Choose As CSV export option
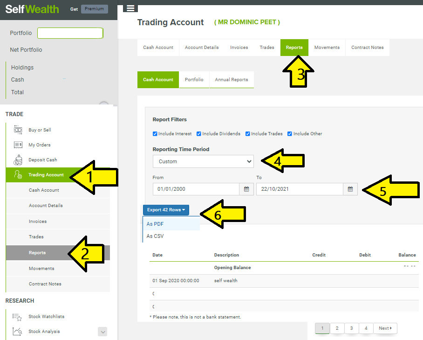This screenshot has width=423, height=340. pyautogui.click(x=171, y=236)
